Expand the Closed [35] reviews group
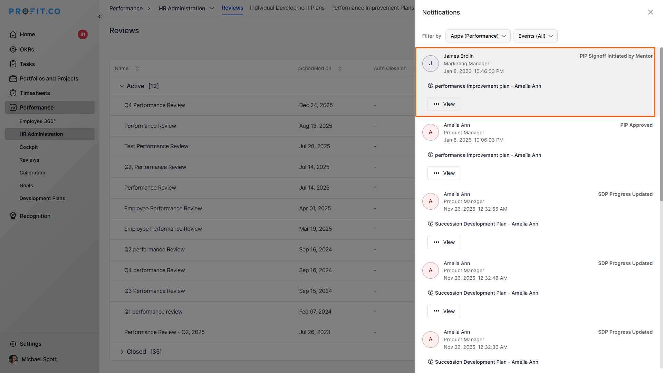Screen dimensions: 663x373 tap(122, 352)
